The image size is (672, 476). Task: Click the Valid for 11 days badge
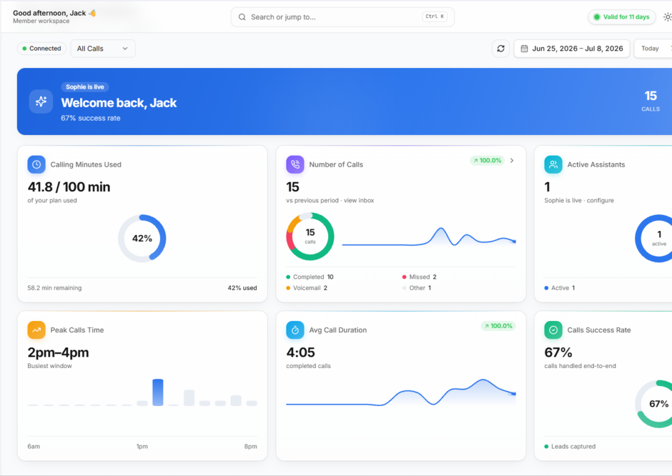pos(621,17)
